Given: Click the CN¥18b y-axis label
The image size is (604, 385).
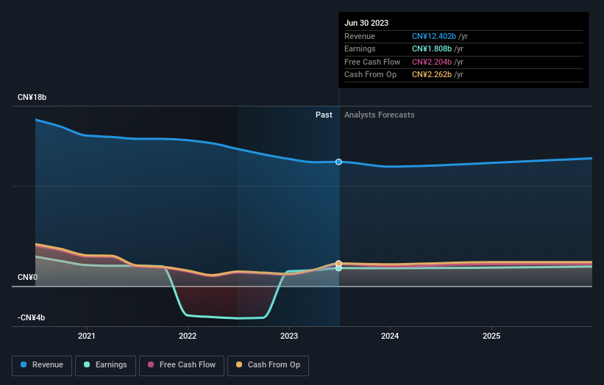Looking at the screenshot, I should (32, 97).
